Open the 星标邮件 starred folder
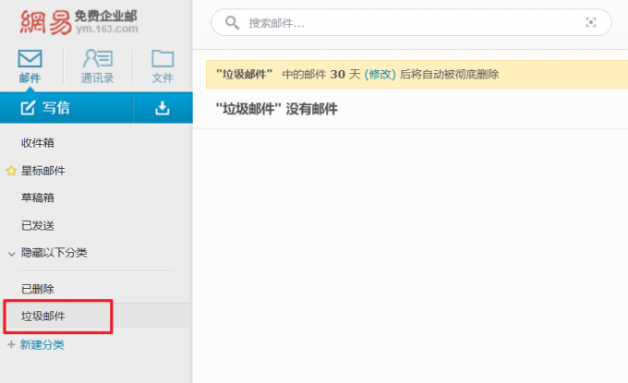This screenshot has width=628, height=383. (x=42, y=171)
